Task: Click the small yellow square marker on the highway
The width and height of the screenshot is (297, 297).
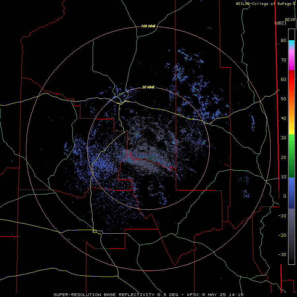Action: click(x=94, y=231)
